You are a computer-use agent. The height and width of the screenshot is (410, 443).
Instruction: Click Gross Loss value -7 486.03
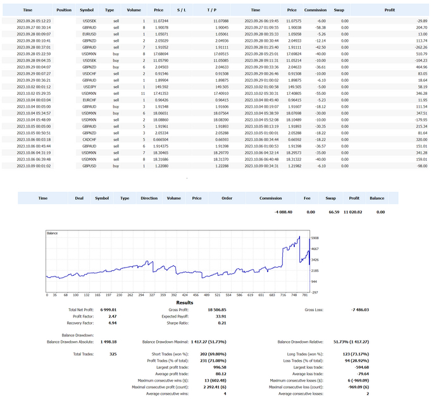[360, 310]
